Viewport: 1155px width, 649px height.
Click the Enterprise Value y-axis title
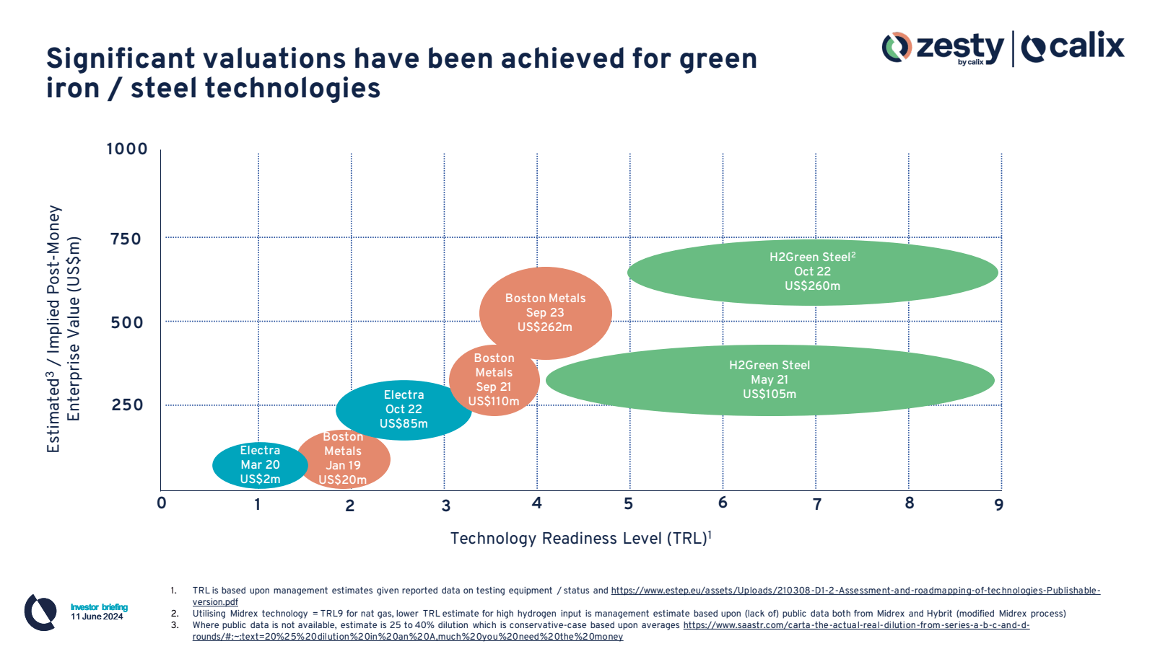coord(64,329)
